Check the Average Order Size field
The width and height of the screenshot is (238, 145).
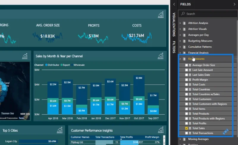point(187,65)
